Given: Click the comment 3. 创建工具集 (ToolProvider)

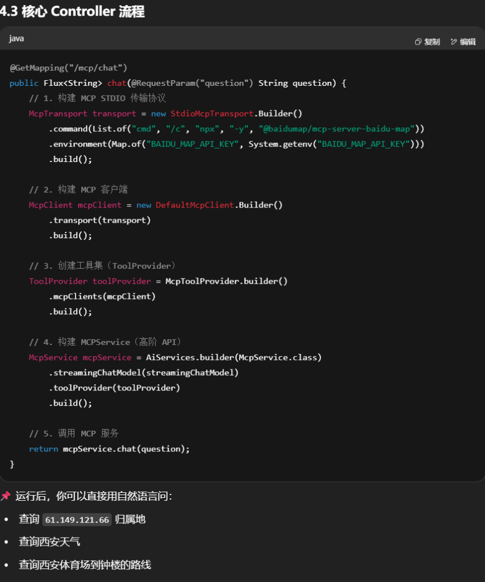Looking at the screenshot, I should (103, 265).
